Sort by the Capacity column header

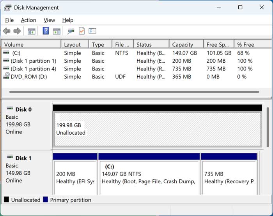click(186, 44)
